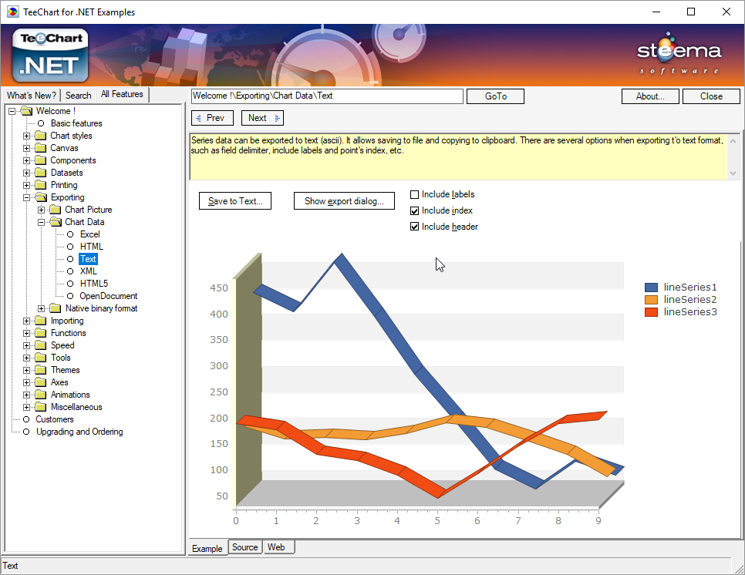Click the TeeChart app icon in title bar
The width and height of the screenshot is (745, 575).
(x=13, y=12)
